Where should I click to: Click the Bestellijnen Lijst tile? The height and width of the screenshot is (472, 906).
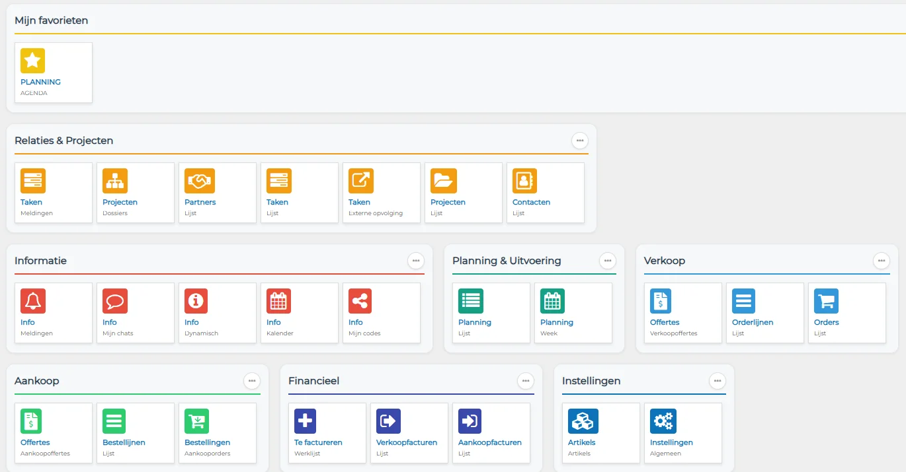tap(136, 433)
